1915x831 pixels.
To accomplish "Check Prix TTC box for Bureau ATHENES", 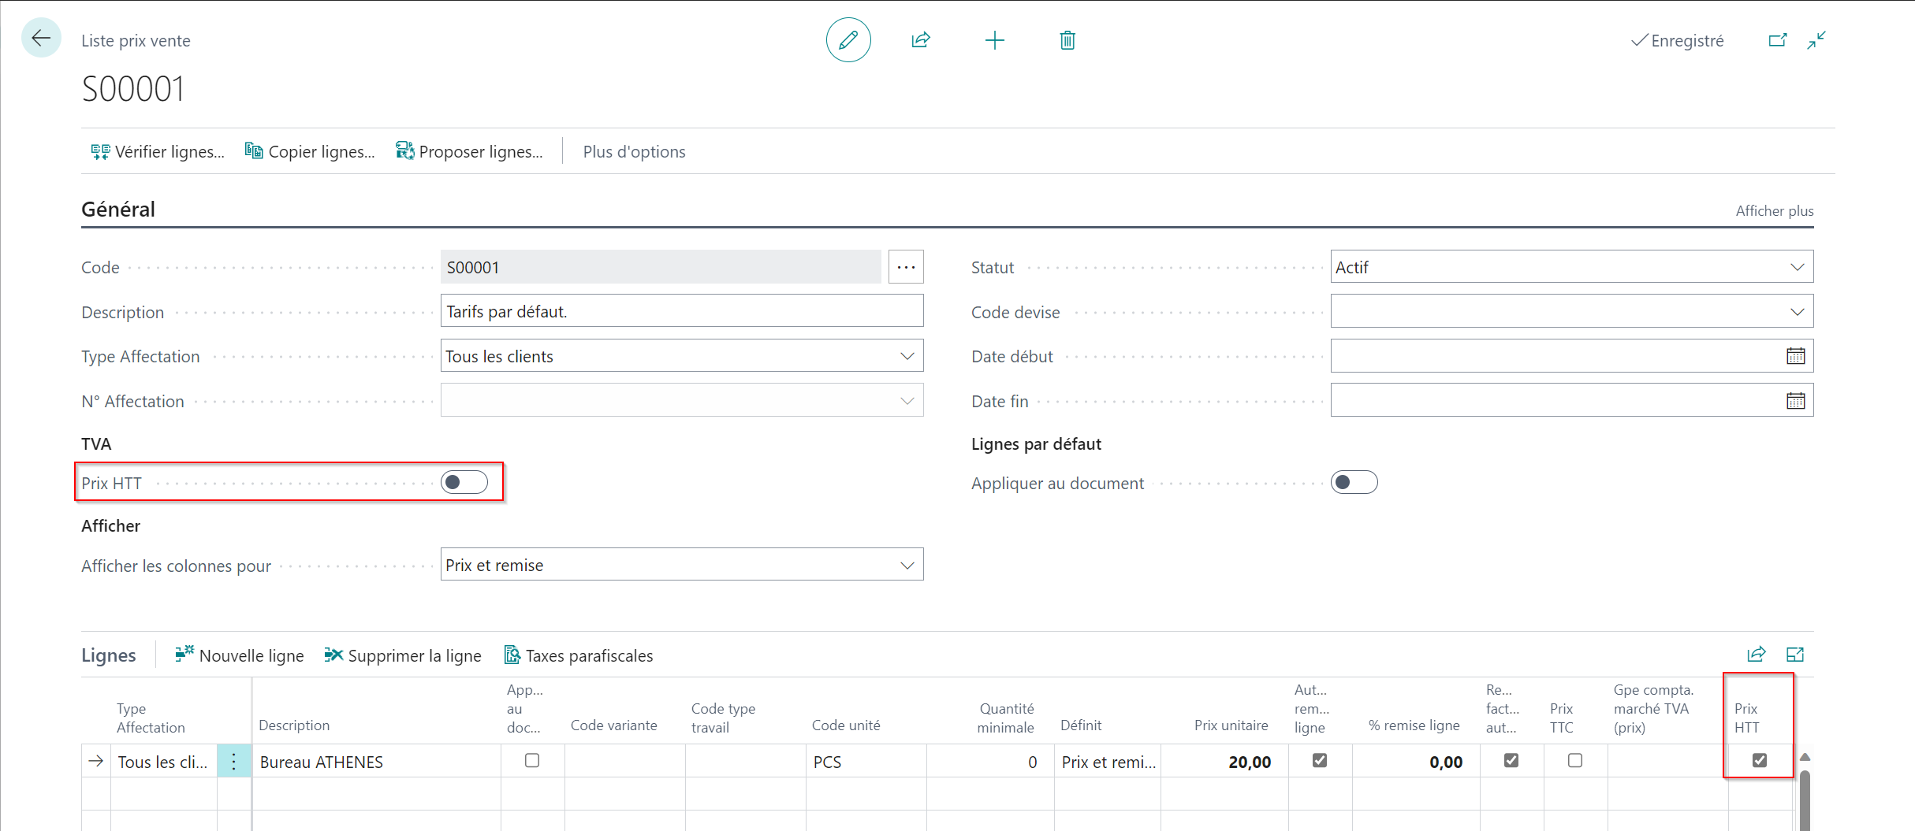I will pos(1575,761).
